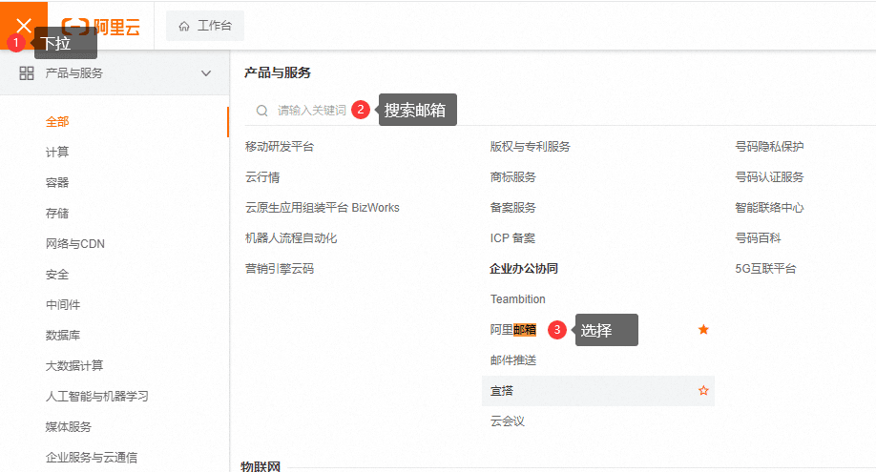Open 智能联络中心 service
876x472 pixels.
pos(769,208)
